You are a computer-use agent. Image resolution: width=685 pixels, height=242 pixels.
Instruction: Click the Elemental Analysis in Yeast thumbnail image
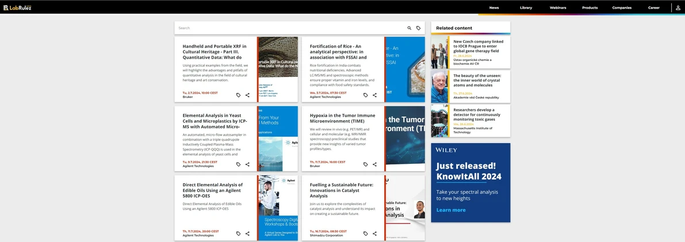(x=278, y=139)
